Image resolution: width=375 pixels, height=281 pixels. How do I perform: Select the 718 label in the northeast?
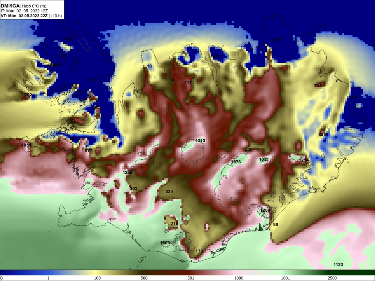[318, 86]
